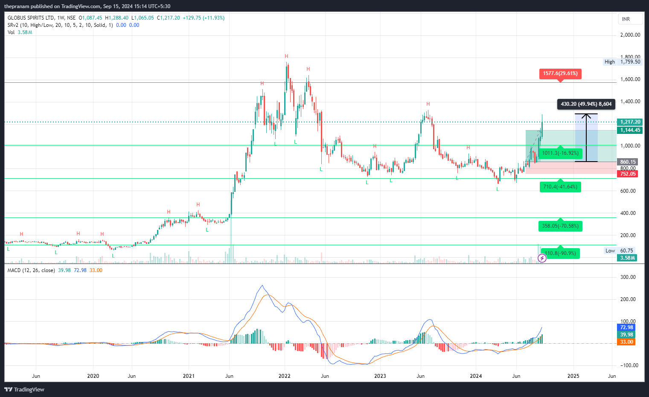Click the blue MACD value tag 72.98
The width and height of the screenshot is (649, 397).
626,327
